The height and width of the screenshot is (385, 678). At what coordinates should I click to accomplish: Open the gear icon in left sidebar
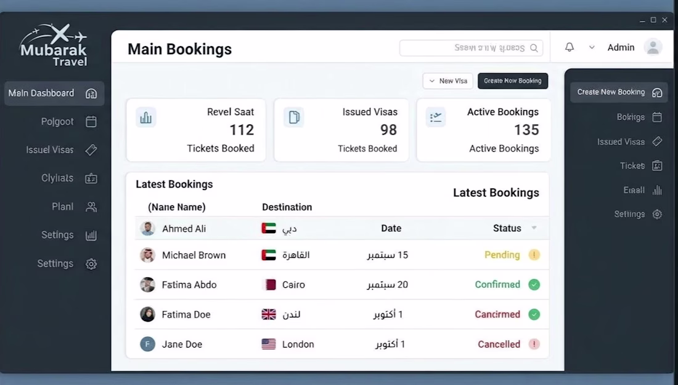(91, 264)
